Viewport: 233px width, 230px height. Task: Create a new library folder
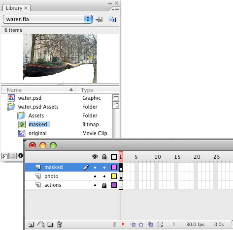(x=12, y=156)
